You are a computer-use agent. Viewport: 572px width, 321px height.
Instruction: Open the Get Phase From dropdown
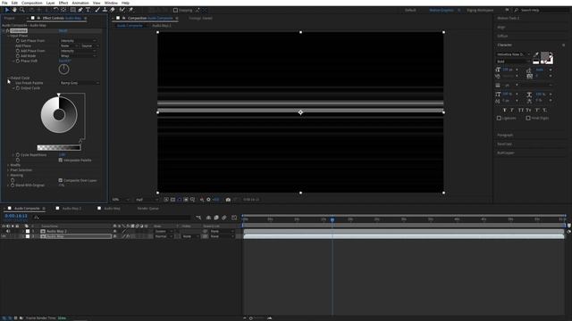[x=79, y=41]
